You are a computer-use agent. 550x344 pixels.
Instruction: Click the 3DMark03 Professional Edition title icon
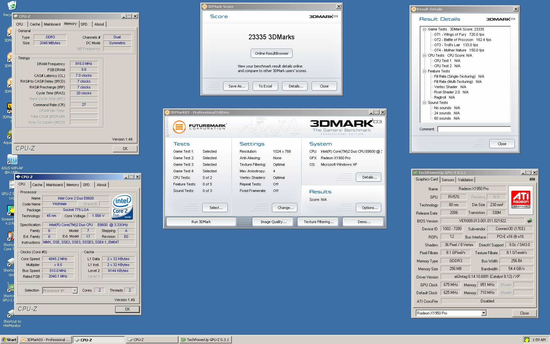click(167, 112)
